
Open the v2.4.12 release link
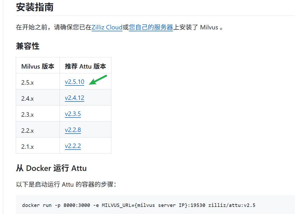coord(75,98)
